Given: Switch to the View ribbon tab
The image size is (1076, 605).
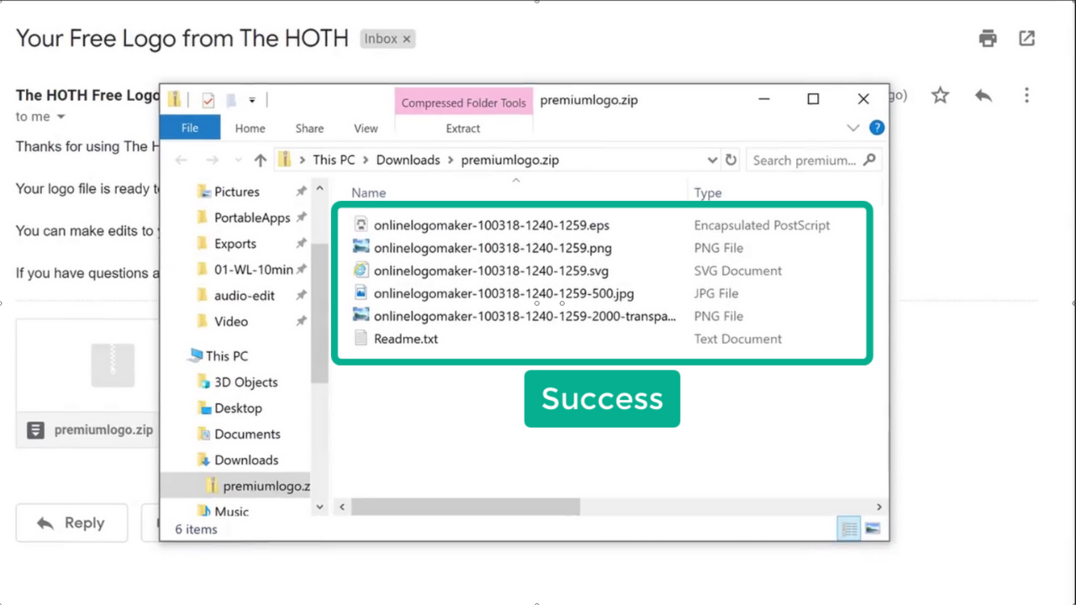Looking at the screenshot, I should point(366,129).
